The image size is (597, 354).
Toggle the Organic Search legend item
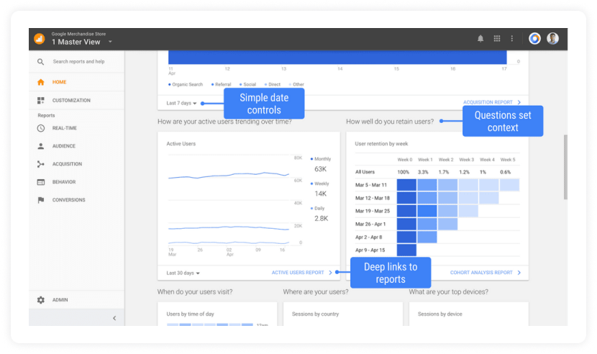(x=186, y=85)
